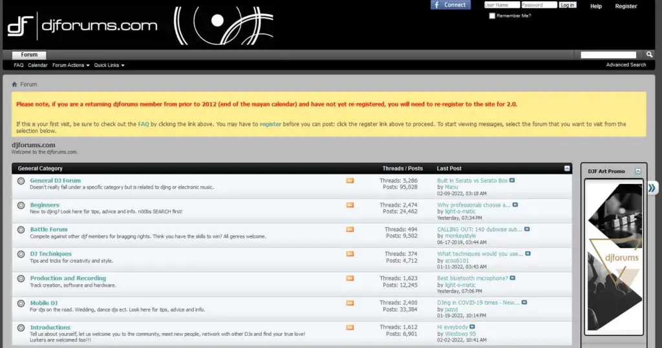Click the Mobile DJ forum status icon
Image resolution: width=662 pixels, height=348 pixels.
tap(21, 303)
